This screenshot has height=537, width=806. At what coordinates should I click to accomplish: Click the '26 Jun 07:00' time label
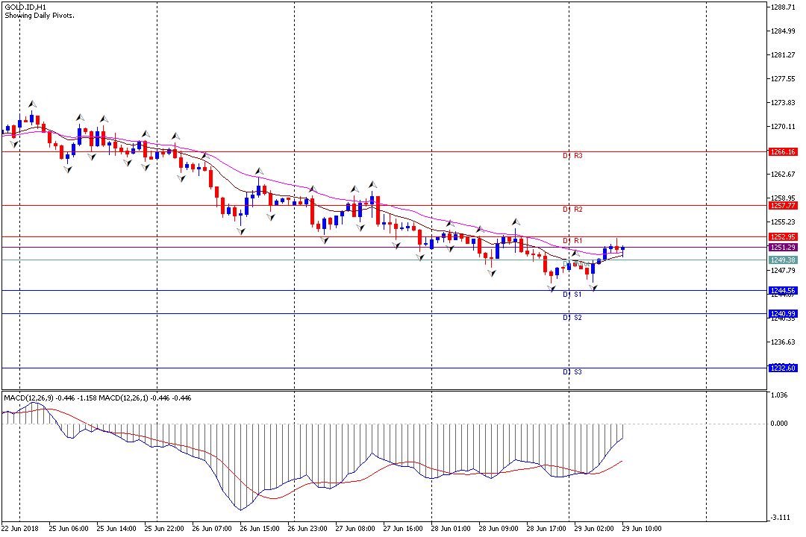coord(212,529)
